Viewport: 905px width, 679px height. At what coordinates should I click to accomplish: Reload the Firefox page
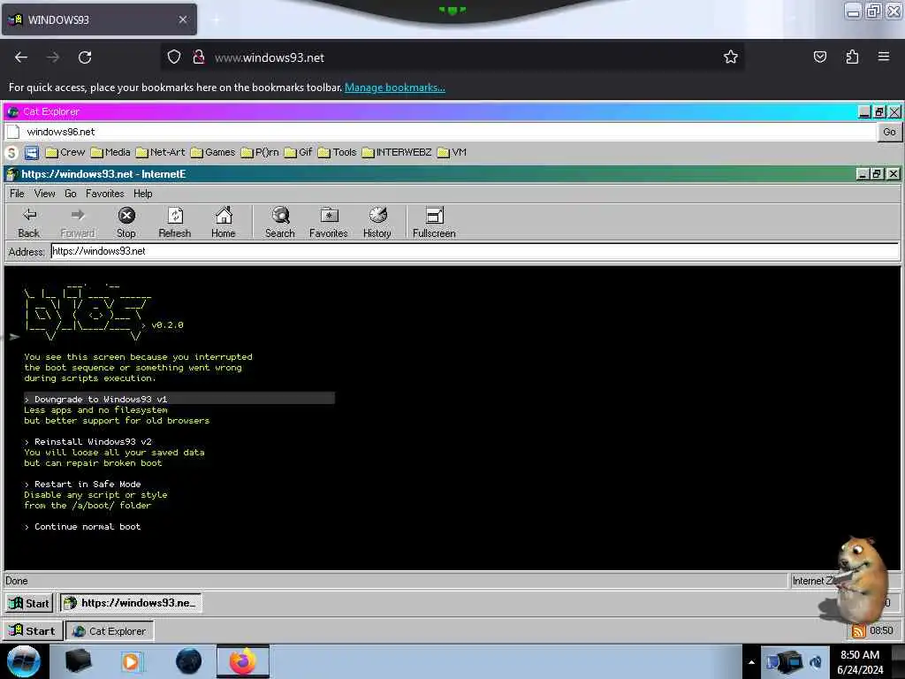click(85, 57)
